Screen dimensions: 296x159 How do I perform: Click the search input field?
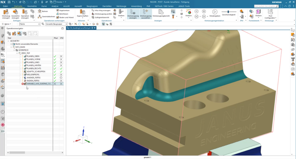(265, 6)
